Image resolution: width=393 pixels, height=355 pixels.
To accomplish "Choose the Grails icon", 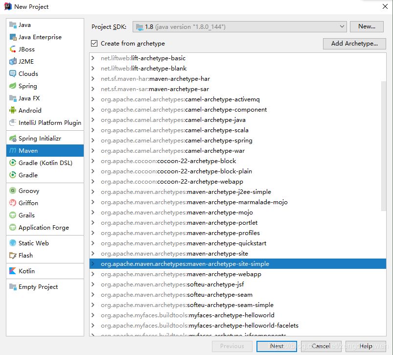I will tap(13, 215).
